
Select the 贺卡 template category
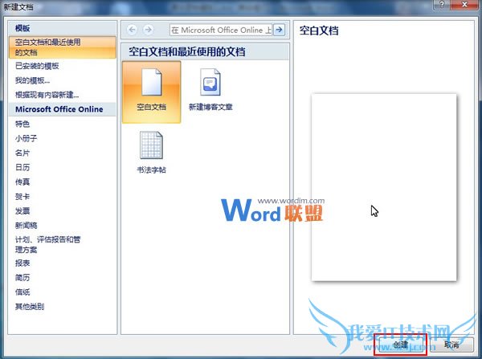(x=22, y=197)
